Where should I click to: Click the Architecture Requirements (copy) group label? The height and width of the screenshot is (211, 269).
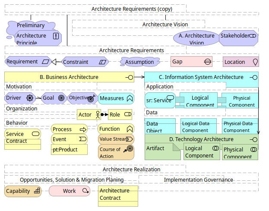click(132, 9)
